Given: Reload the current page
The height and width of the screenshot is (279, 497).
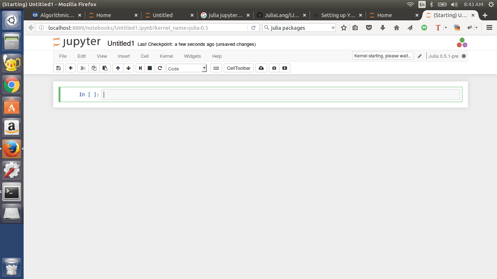Looking at the screenshot, I should (x=254, y=28).
